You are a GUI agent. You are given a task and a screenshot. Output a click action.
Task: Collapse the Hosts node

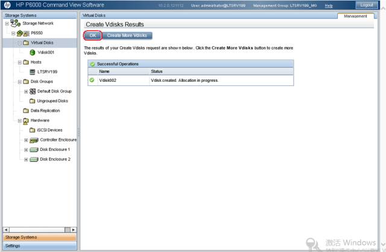[x=20, y=63]
